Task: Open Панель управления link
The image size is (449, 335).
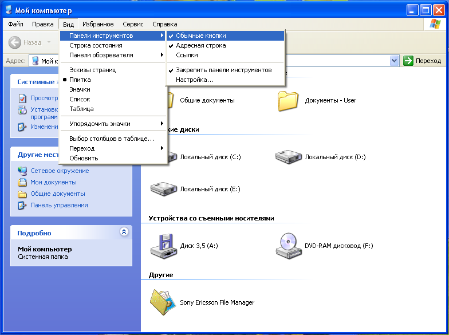Action: click(59, 205)
